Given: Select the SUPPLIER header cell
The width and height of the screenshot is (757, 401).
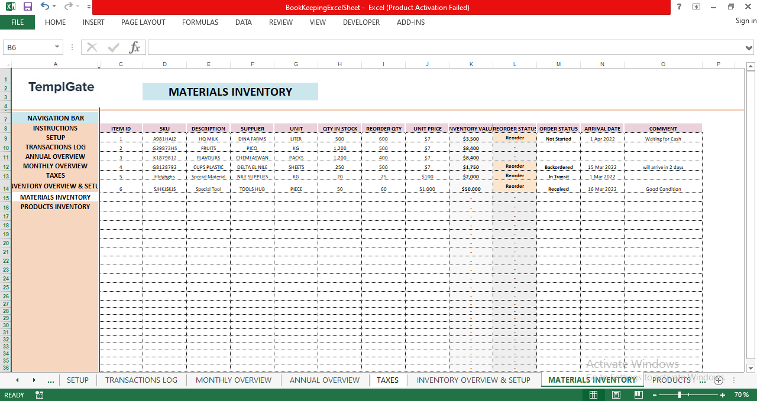Looking at the screenshot, I should [253, 128].
